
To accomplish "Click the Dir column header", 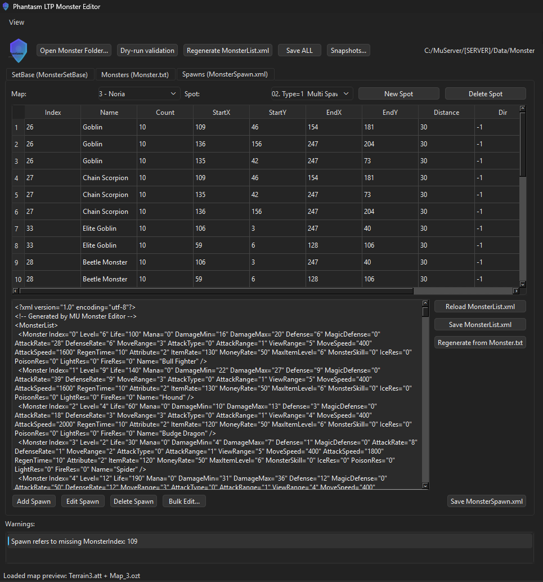I will (x=497, y=113).
